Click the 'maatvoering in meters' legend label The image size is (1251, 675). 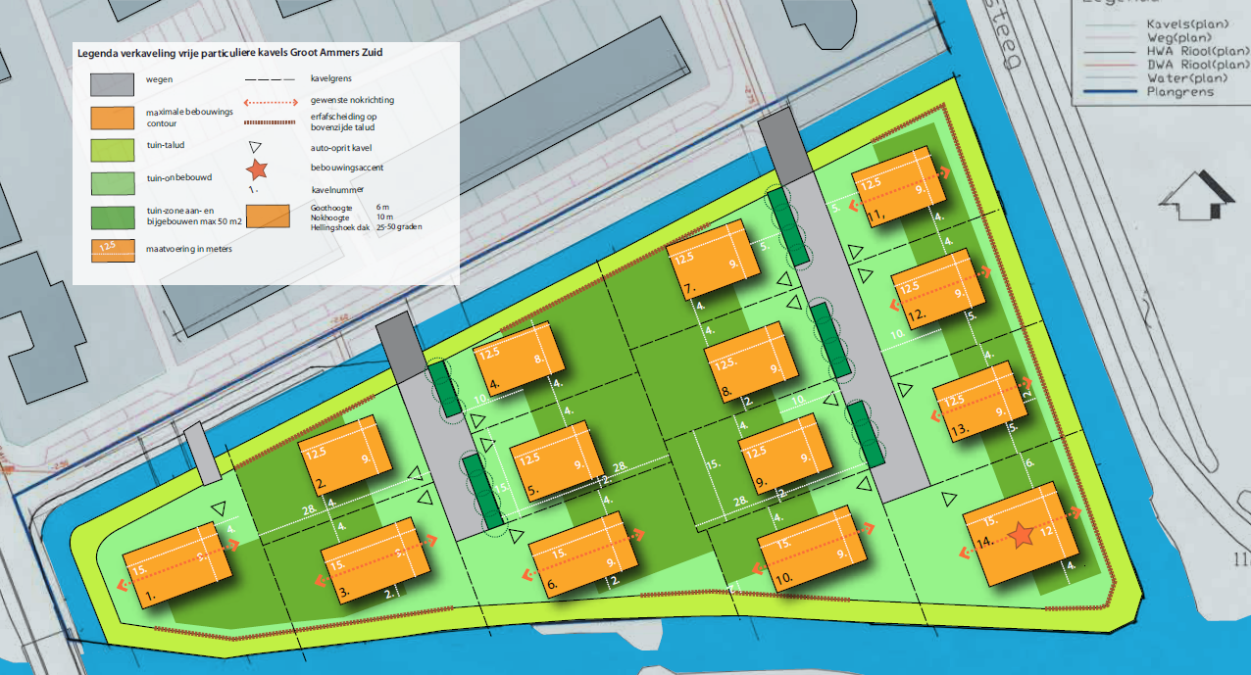pyautogui.click(x=189, y=248)
